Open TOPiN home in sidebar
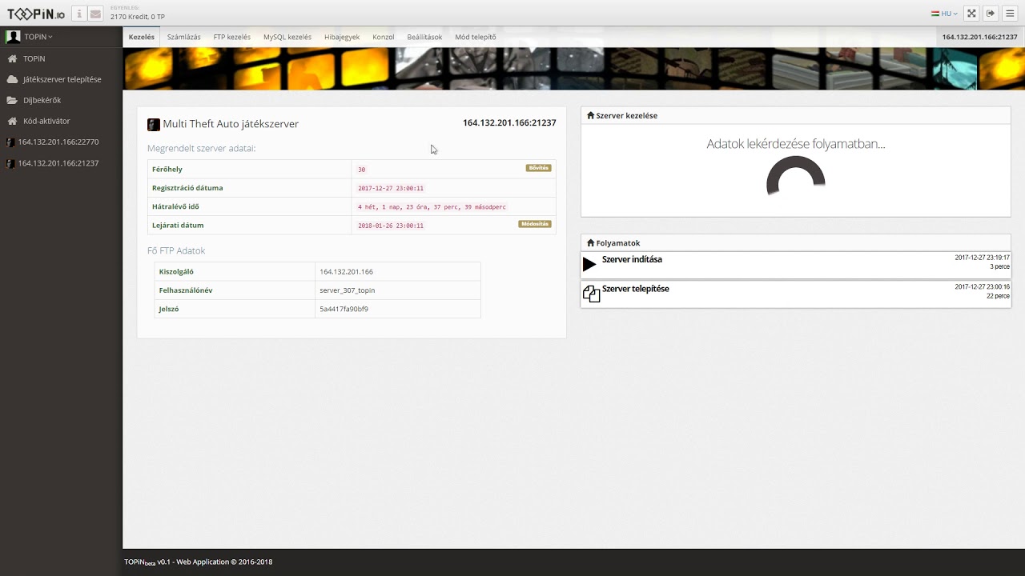 tap(61, 59)
